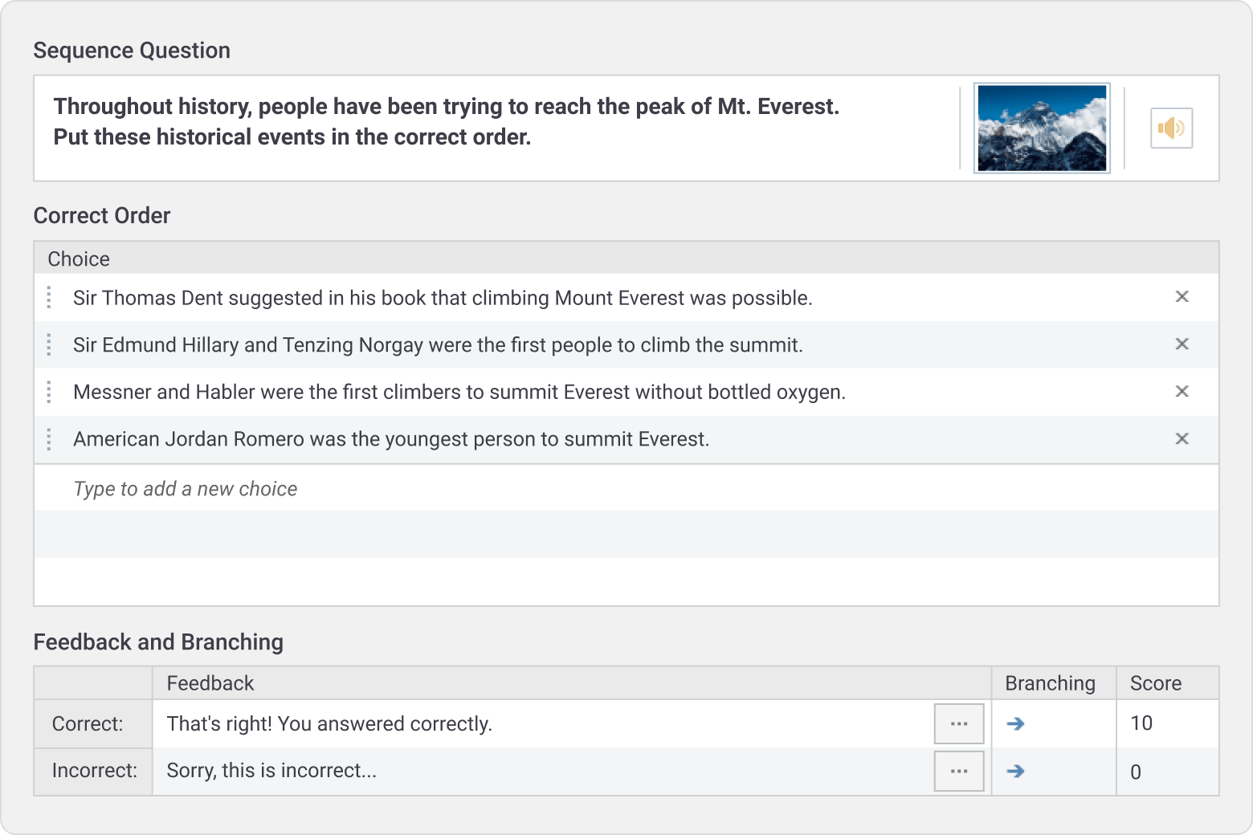The height and width of the screenshot is (835, 1253).
Task: Delete the Jordan Romero choice
Action: 1182,439
